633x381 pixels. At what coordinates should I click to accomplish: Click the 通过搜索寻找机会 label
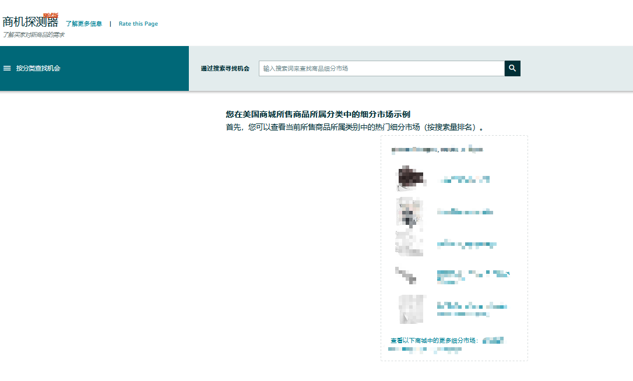coord(225,69)
